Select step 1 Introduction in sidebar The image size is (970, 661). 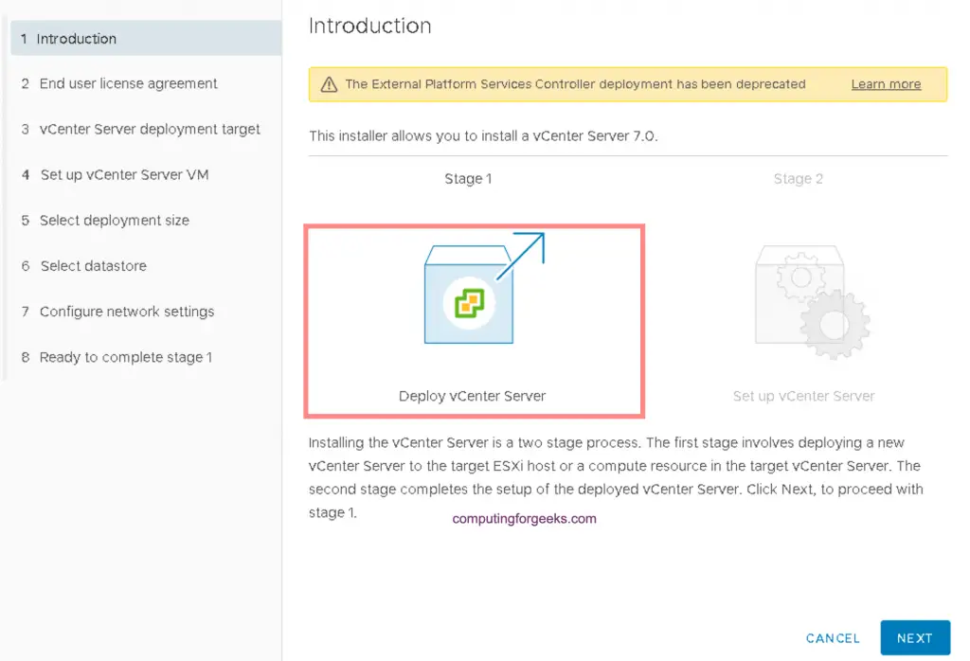[x=146, y=38]
